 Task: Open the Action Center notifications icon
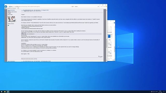tap(164, 92)
